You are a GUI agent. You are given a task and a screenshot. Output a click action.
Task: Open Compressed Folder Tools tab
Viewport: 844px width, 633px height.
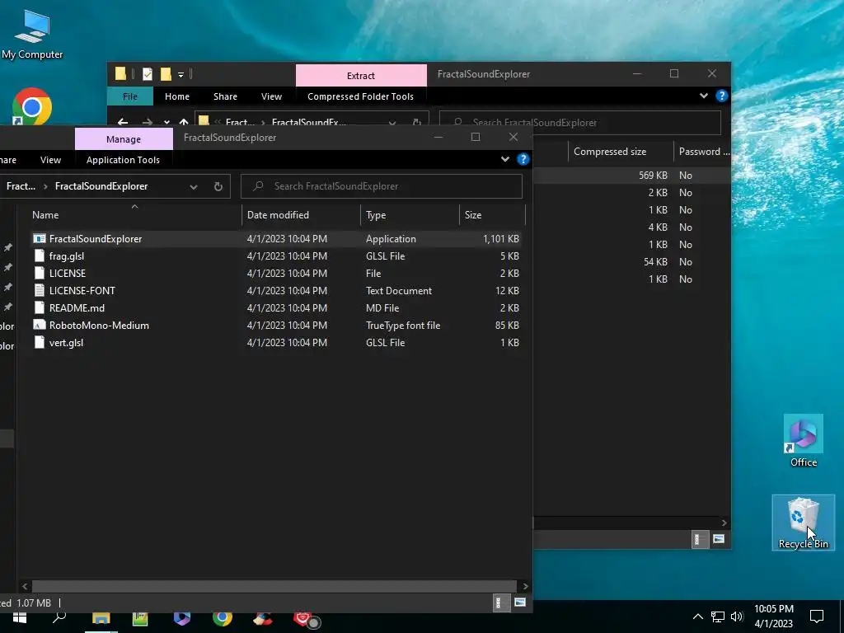tap(360, 96)
